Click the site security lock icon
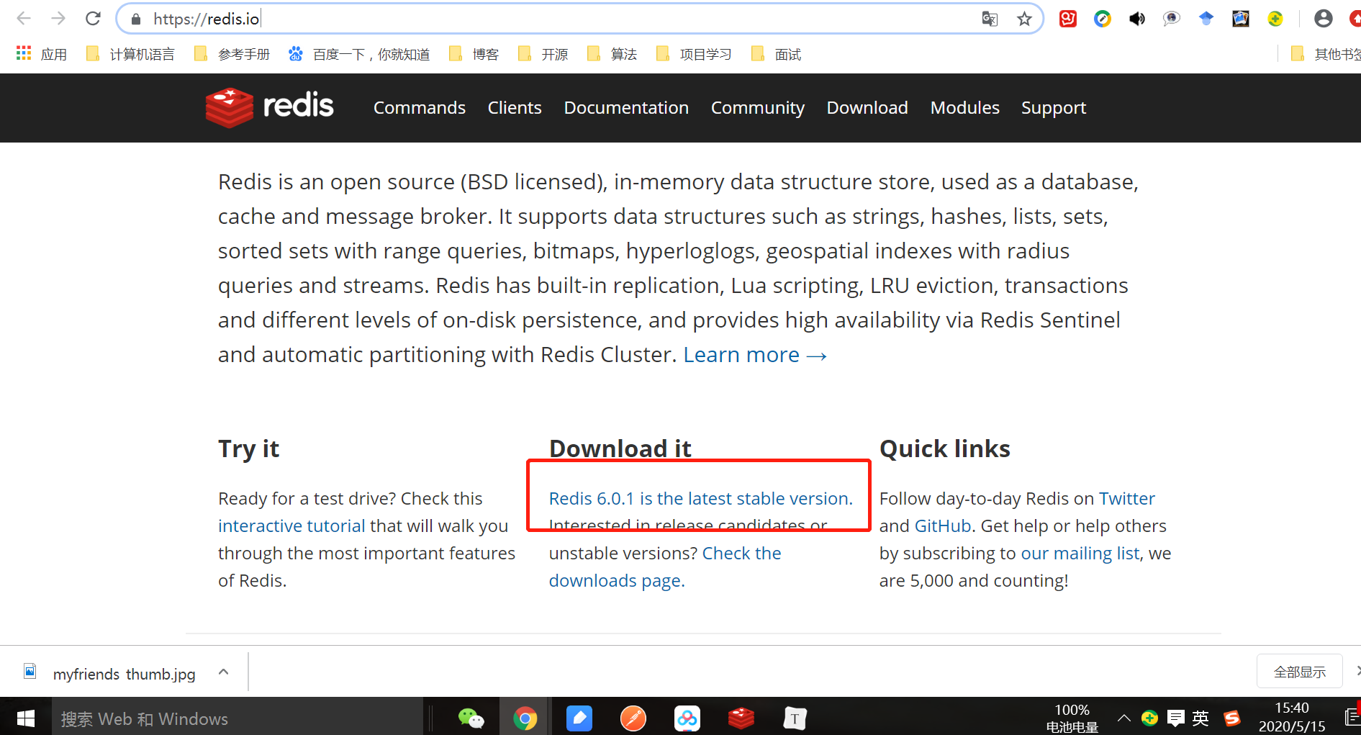The width and height of the screenshot is (1361, 735). [135, 19]
